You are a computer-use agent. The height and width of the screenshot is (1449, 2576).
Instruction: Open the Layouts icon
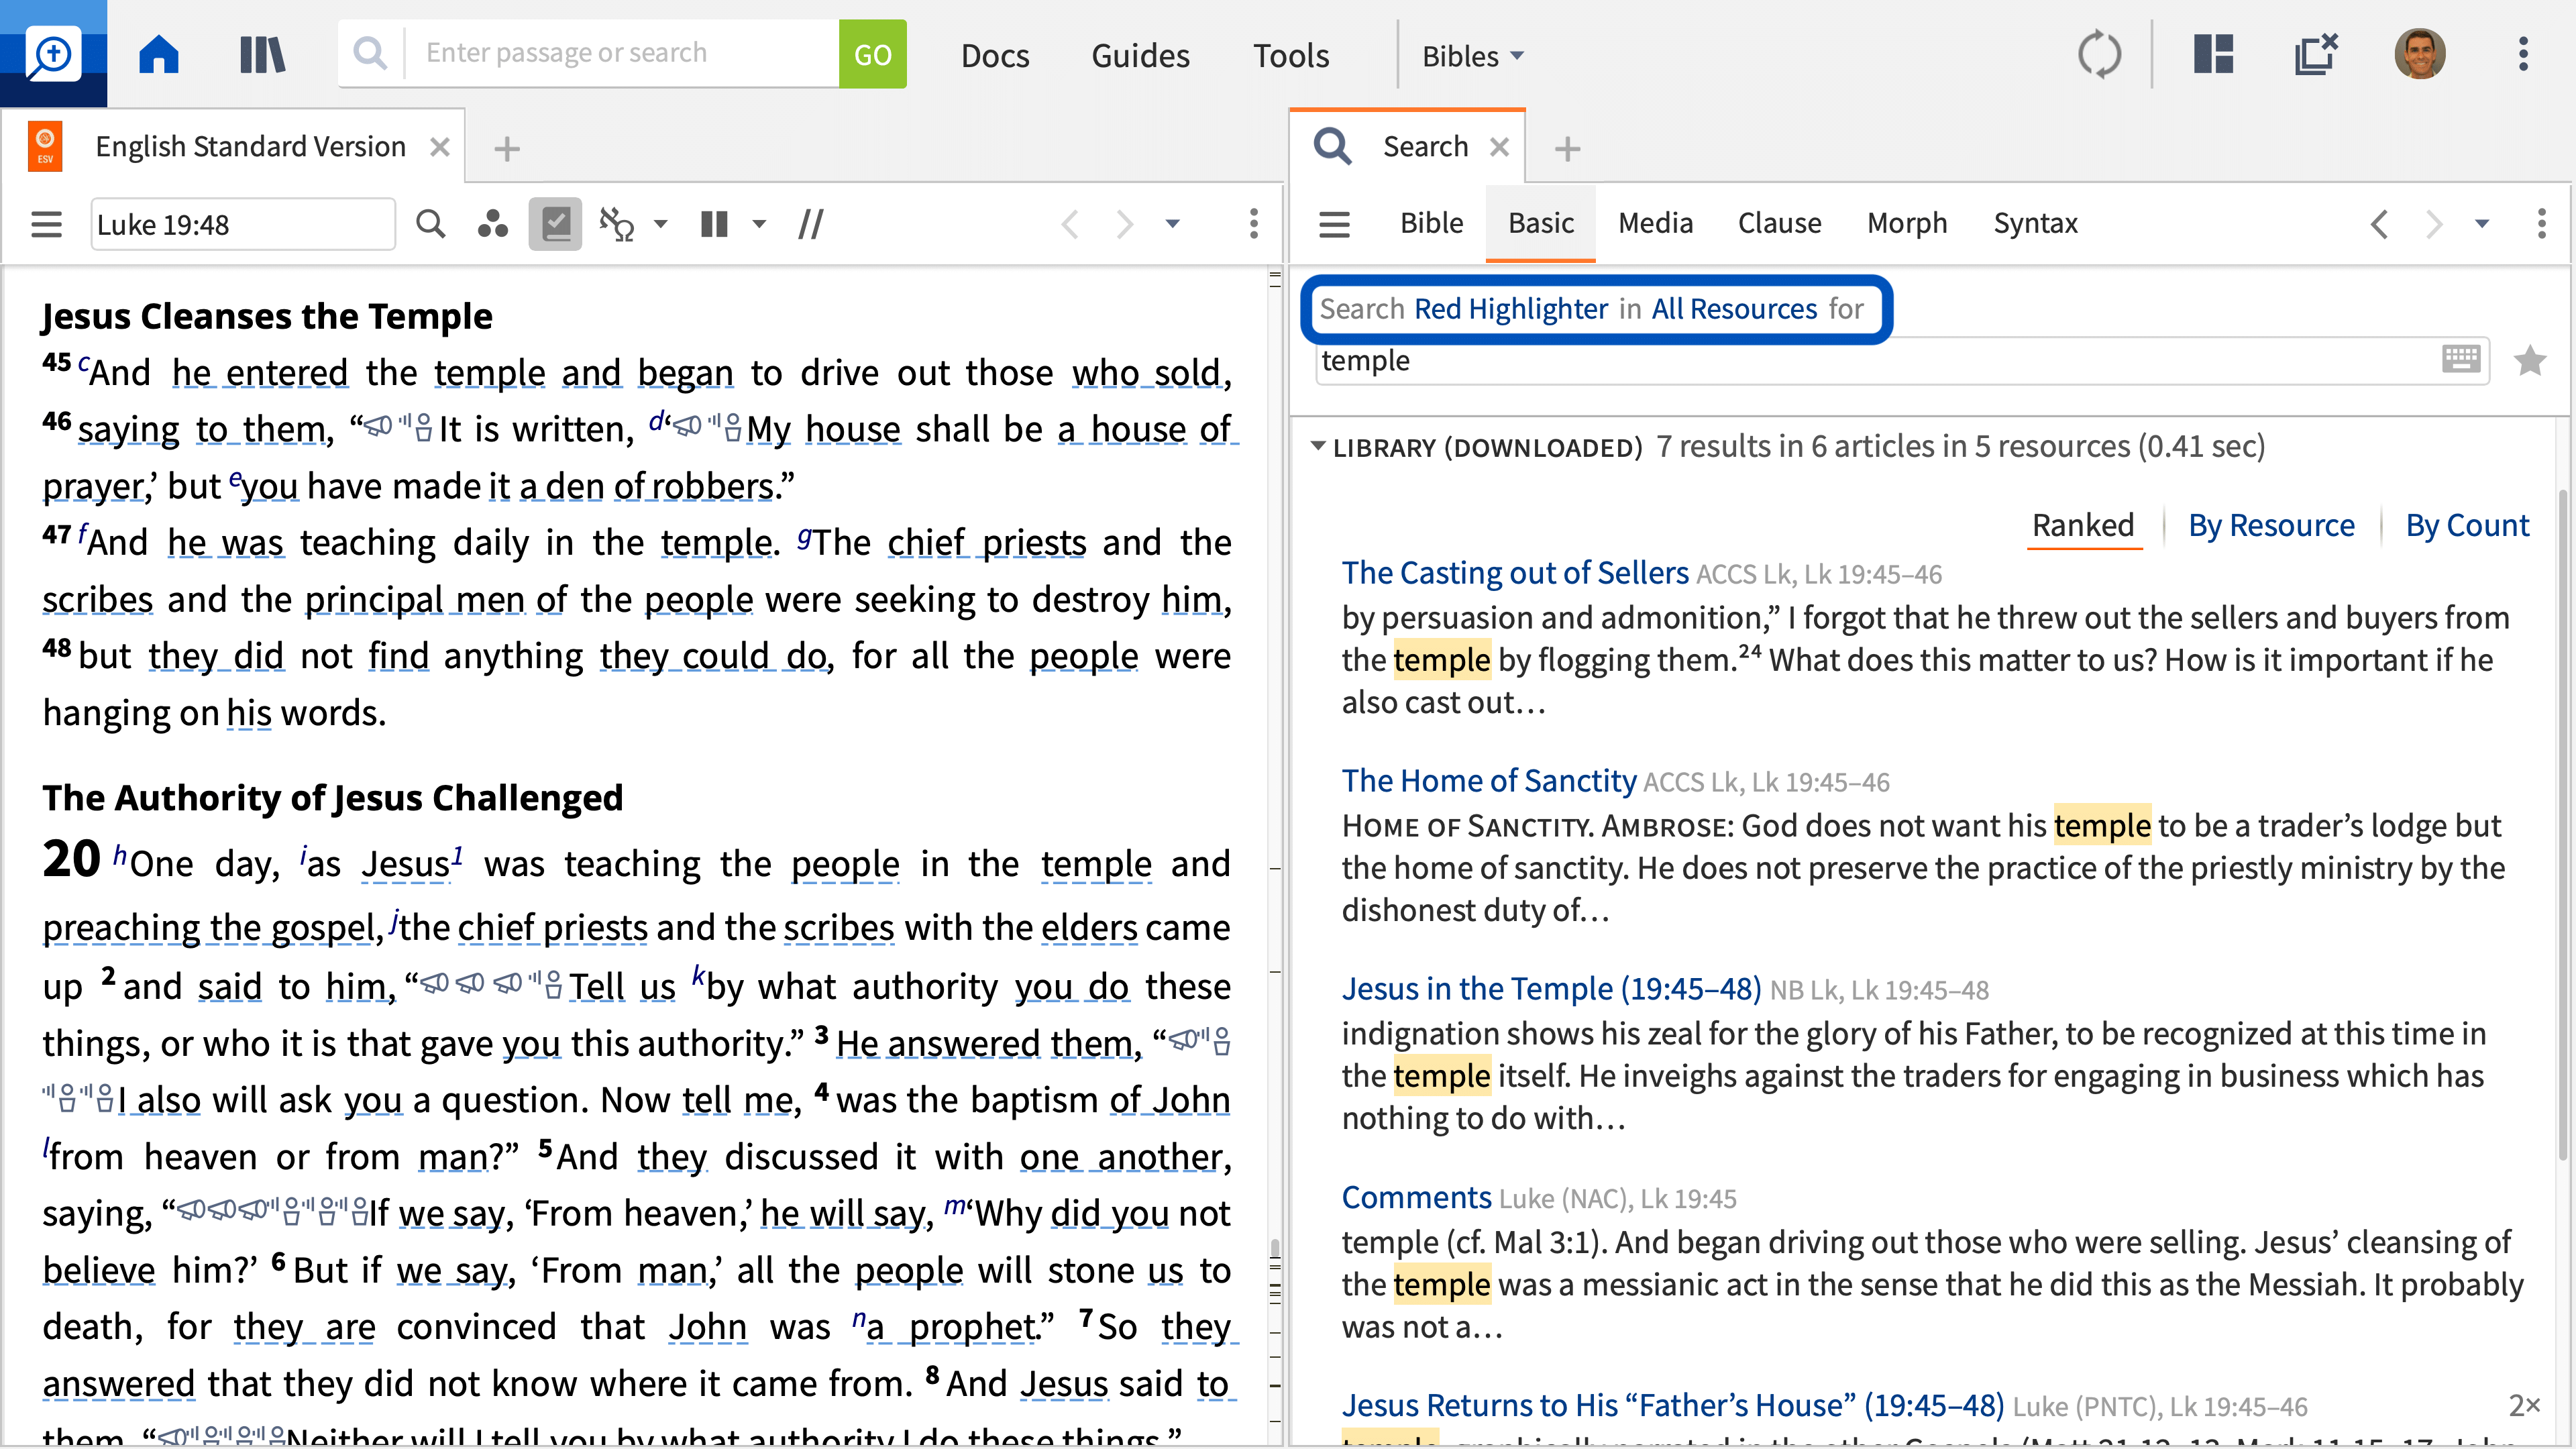pyautogui.click(x=2213, y=54)
